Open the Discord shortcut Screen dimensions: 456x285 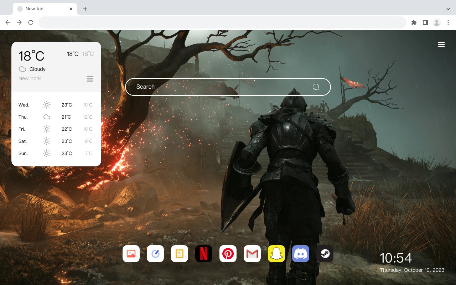tap(301, 254)
